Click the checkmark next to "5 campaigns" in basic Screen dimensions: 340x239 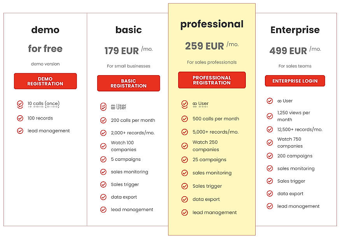coord(103,159)
